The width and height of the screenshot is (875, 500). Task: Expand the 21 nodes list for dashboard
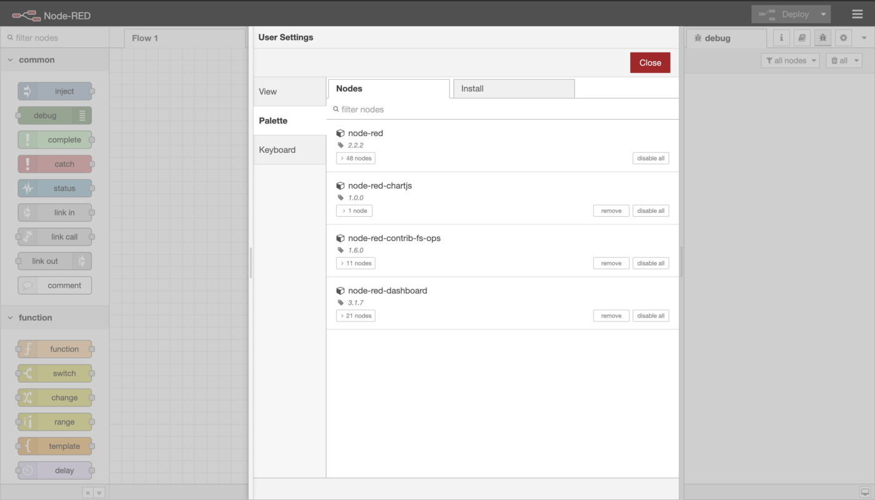point(356,316)
